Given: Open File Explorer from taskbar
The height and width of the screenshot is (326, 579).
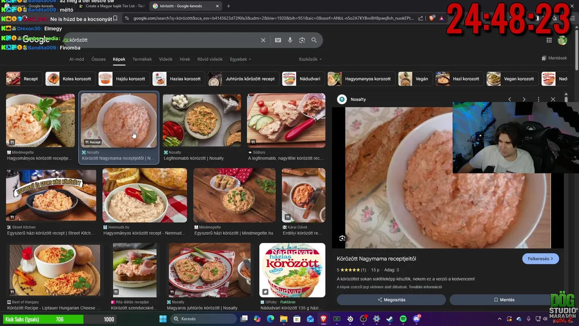Looking at the screenshot, I should (x=284, y=319).
